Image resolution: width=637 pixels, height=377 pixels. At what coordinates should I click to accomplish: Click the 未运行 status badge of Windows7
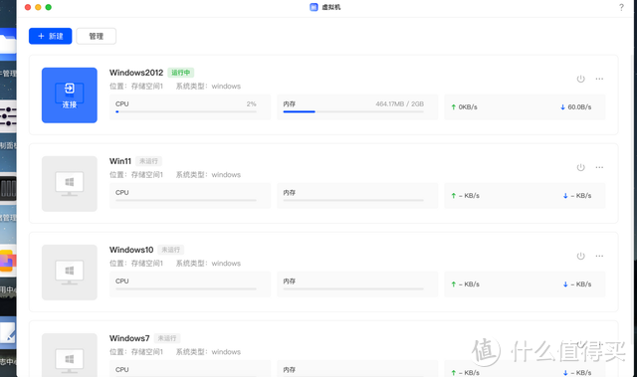[x=167, y=338]
